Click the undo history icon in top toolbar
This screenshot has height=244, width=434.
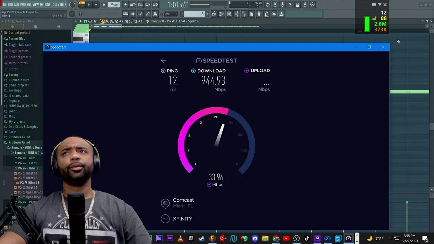point(268,5)
